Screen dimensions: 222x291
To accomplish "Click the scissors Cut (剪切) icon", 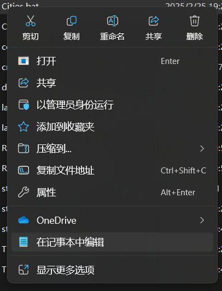I will [31, 21].
